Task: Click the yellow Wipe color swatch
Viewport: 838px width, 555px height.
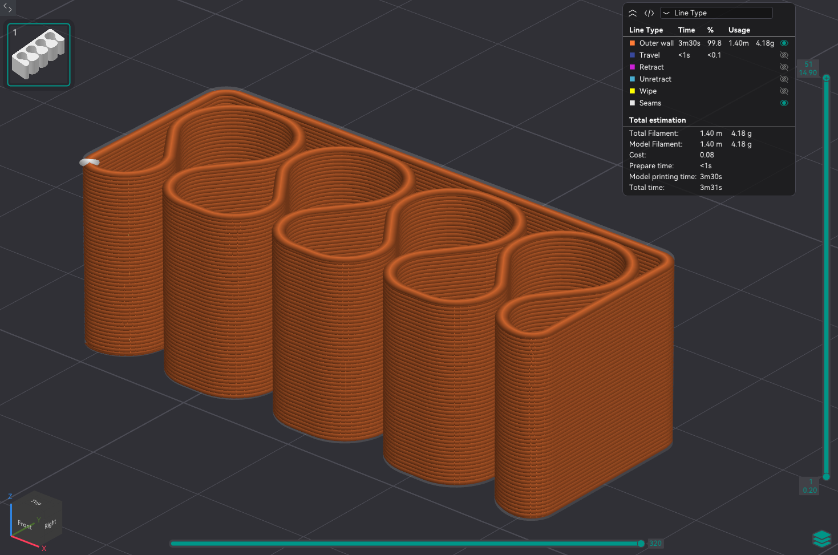Action: point(632,91)
